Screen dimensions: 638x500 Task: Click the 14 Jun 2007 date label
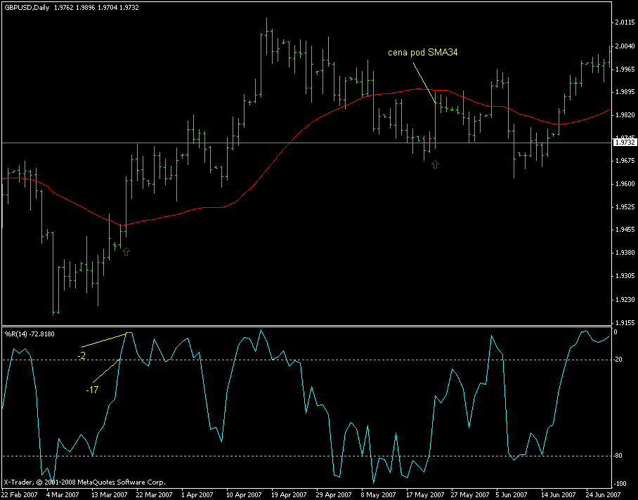(x=560, y=494)
